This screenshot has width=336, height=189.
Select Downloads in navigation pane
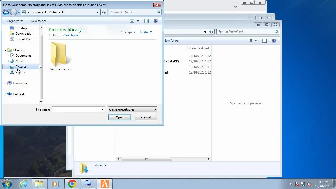(23, 34)
